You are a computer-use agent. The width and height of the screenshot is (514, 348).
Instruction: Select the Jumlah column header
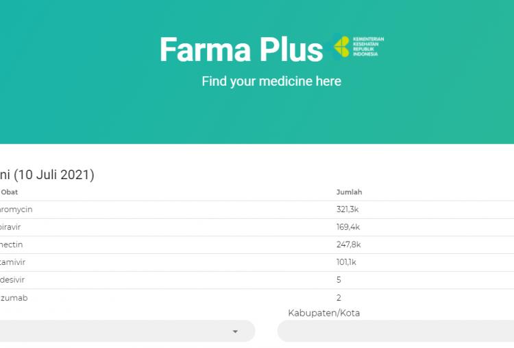pyautogui.click(x=349, y=192)
